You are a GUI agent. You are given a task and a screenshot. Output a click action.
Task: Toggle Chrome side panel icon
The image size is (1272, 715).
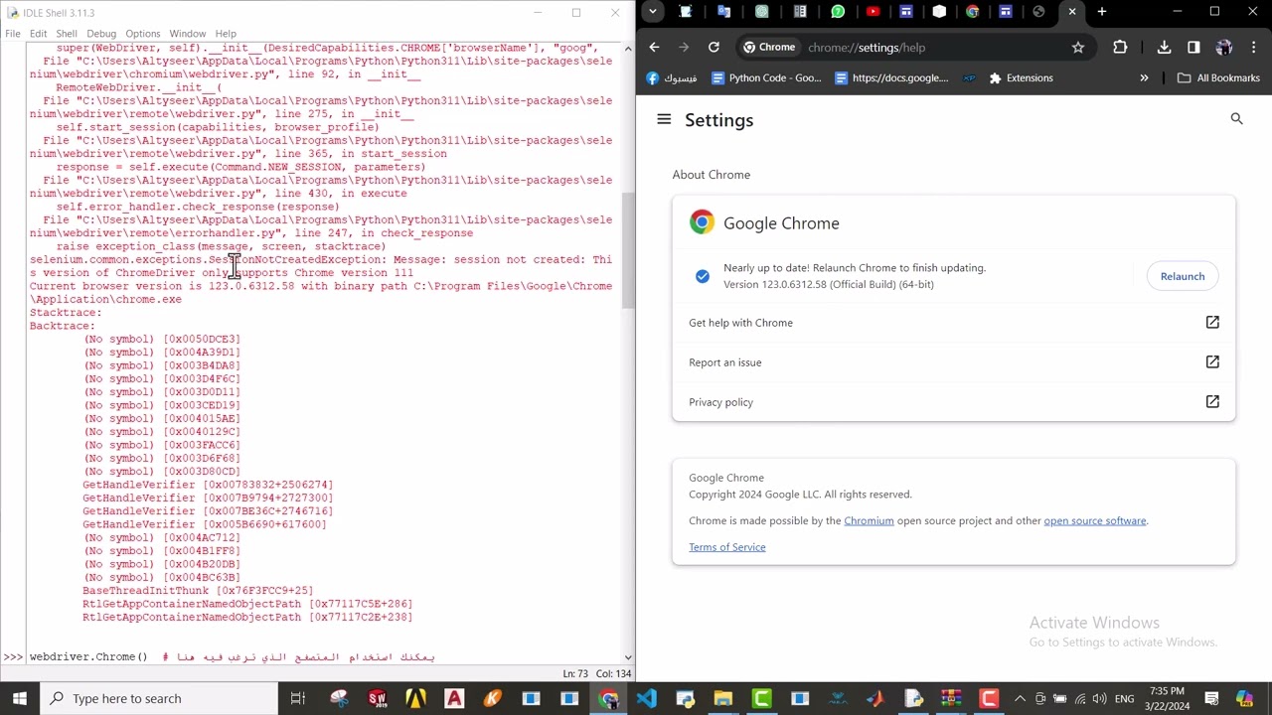(x=1193, y=47)
